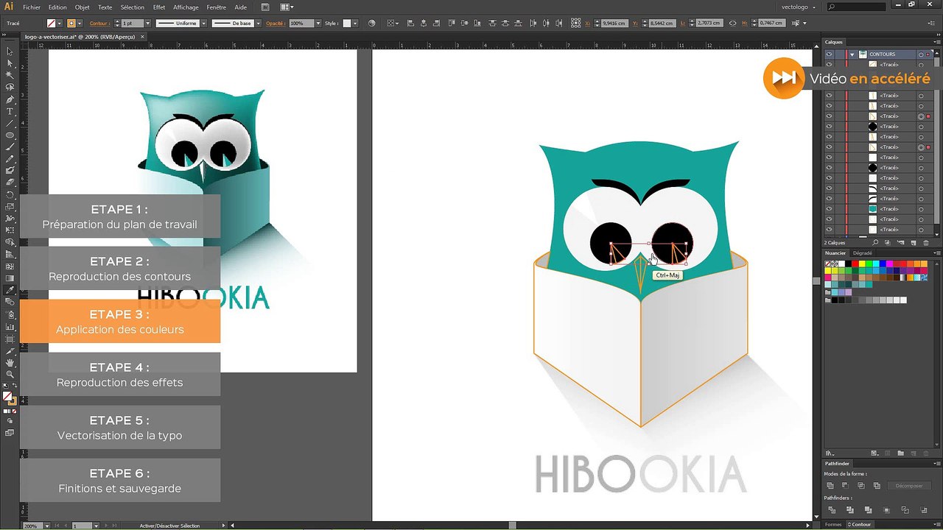Select the Line Segment tool
Image resolution: width=943 pixels, height=530 pixels.
click(x=10, y=123)
